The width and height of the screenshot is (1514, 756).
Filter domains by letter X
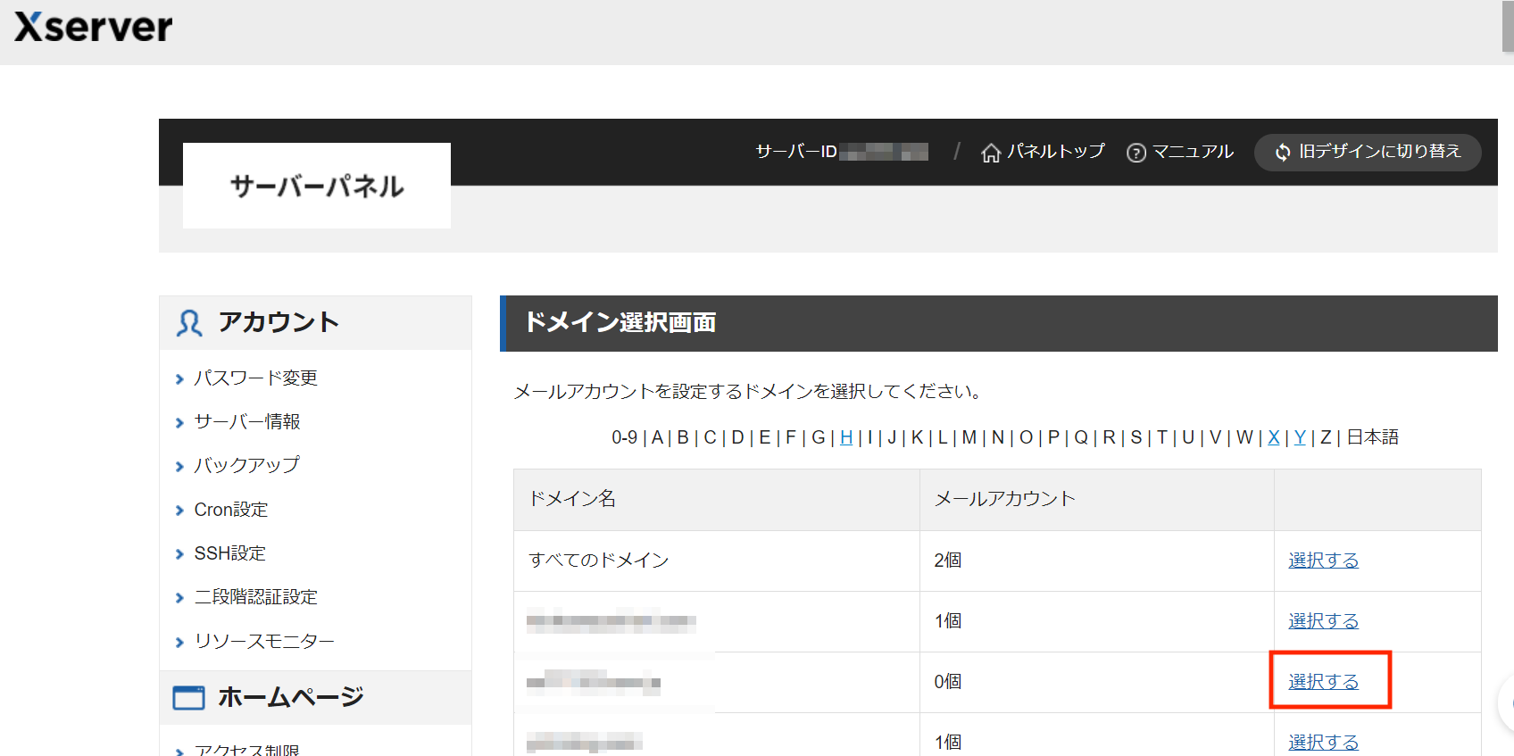coord(1273,437)
